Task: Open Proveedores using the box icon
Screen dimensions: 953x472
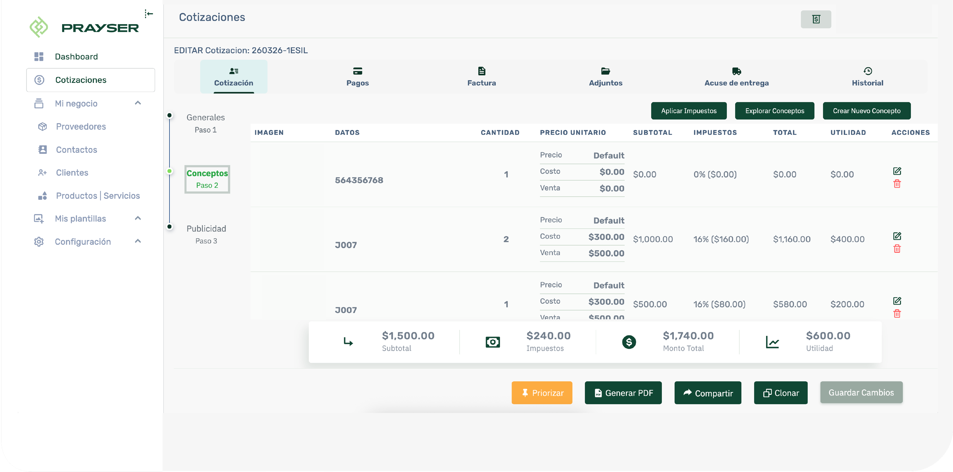Action: pos(42,127)
